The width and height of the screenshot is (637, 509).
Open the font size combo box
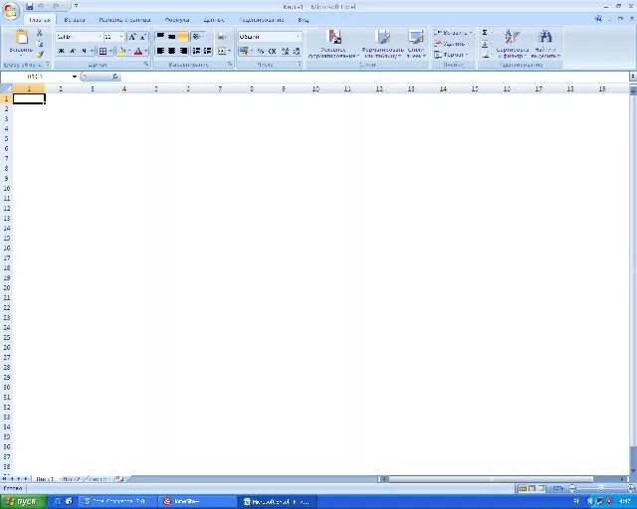click(x=113, y=37)
